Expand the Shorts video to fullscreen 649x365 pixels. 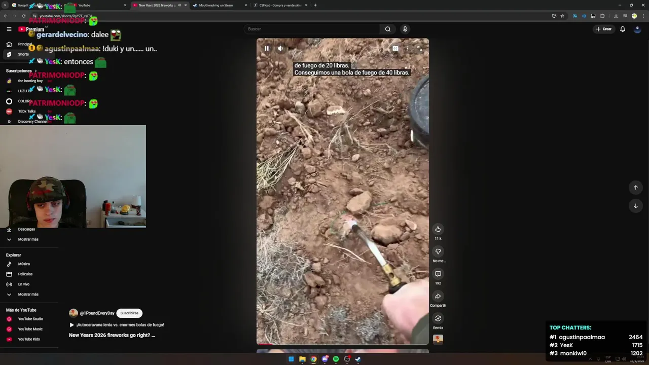(419, 49)
